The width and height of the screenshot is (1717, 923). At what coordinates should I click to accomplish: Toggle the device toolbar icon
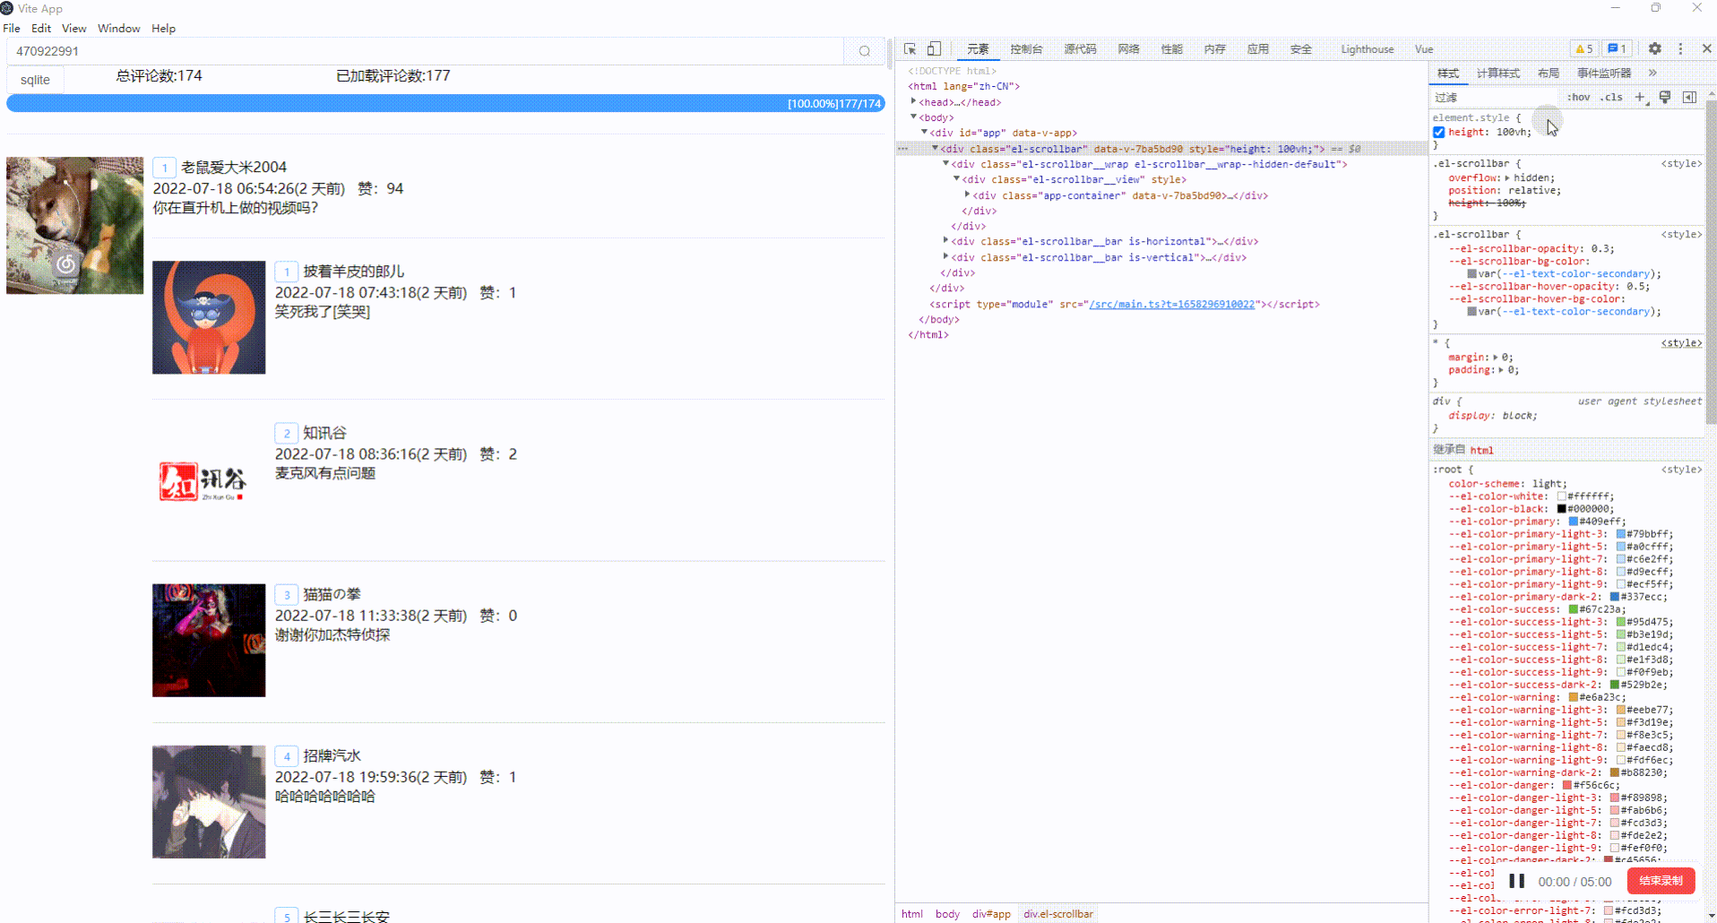934,49
